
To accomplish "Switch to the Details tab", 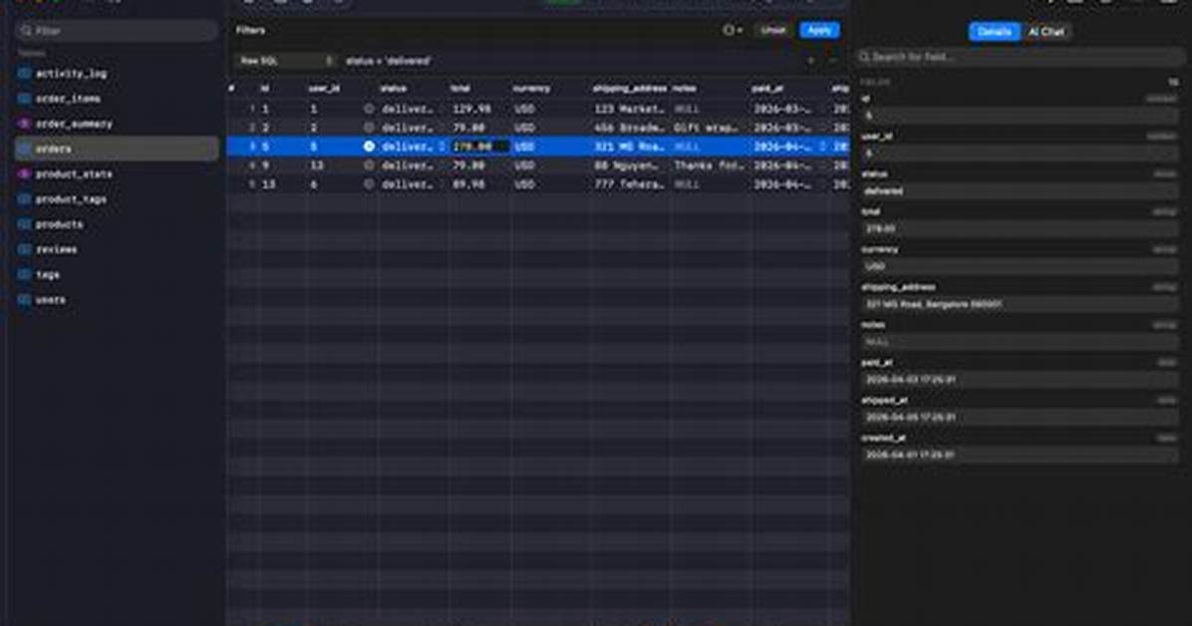I will [x=994, y=32].
